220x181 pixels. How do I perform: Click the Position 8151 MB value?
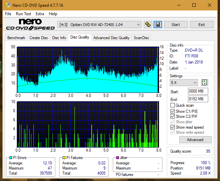[203, 168]
